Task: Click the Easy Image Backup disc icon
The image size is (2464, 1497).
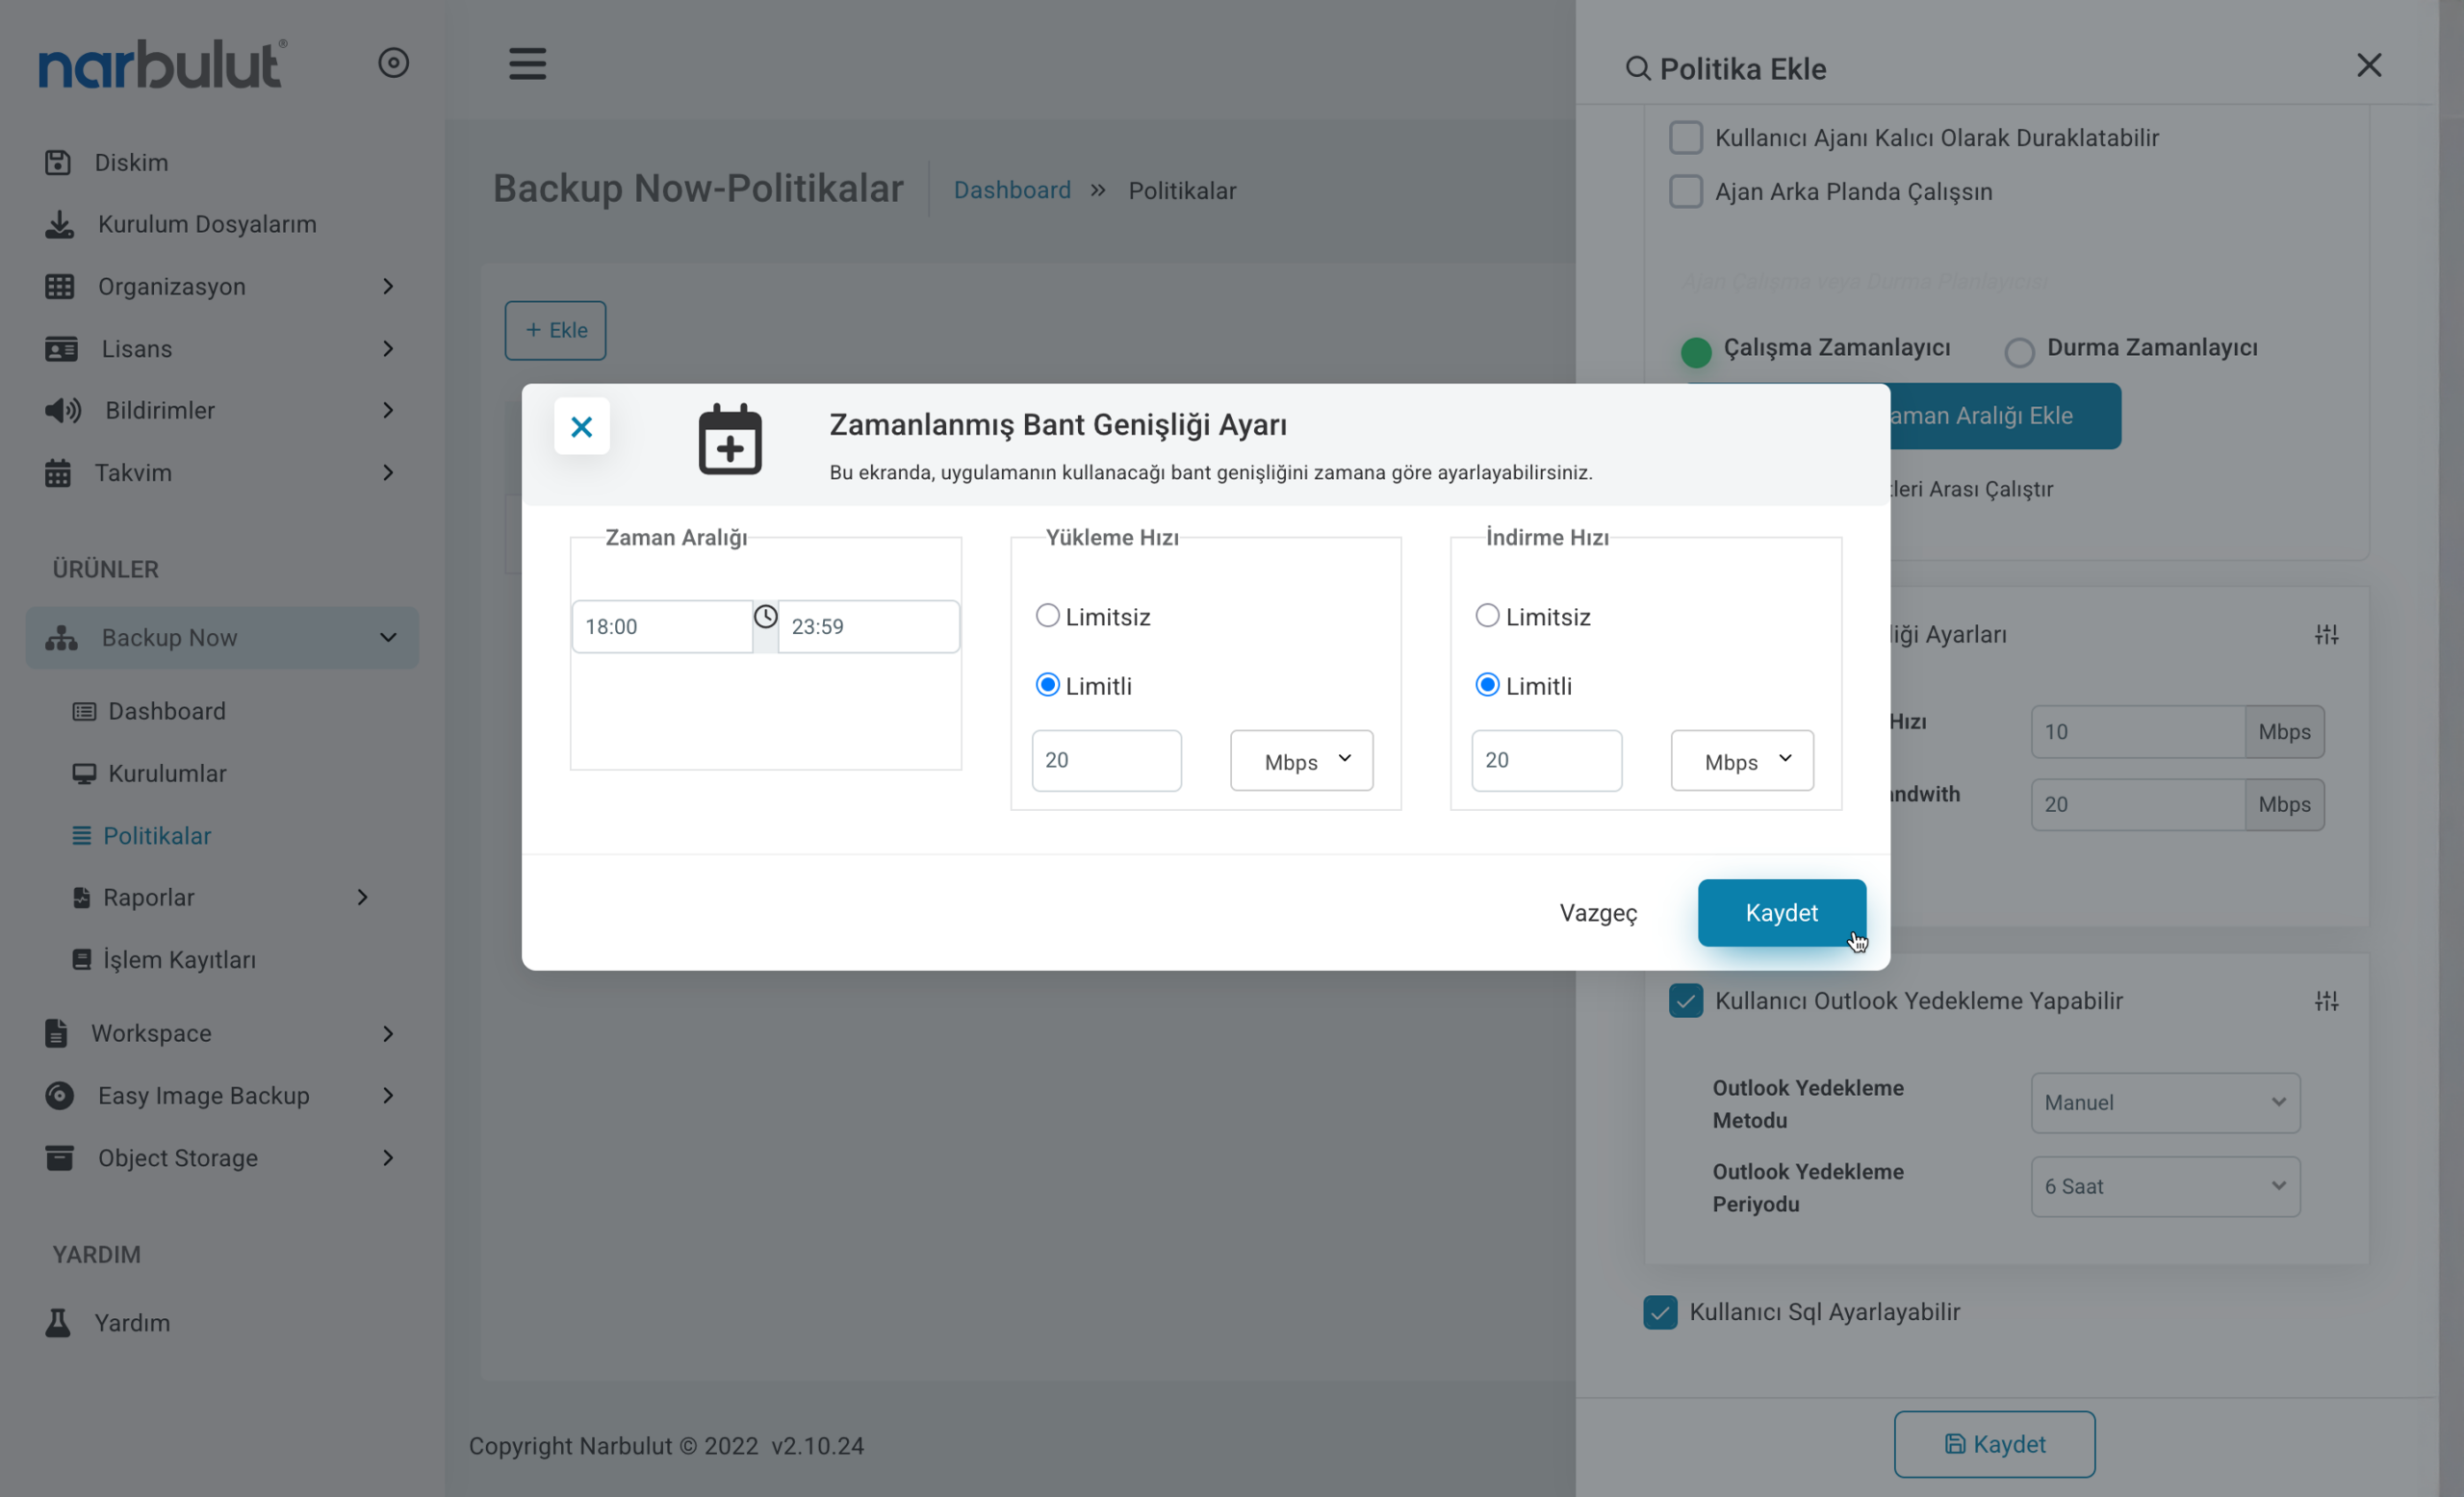Action: pyautogui.click(x=60, y=1095)
